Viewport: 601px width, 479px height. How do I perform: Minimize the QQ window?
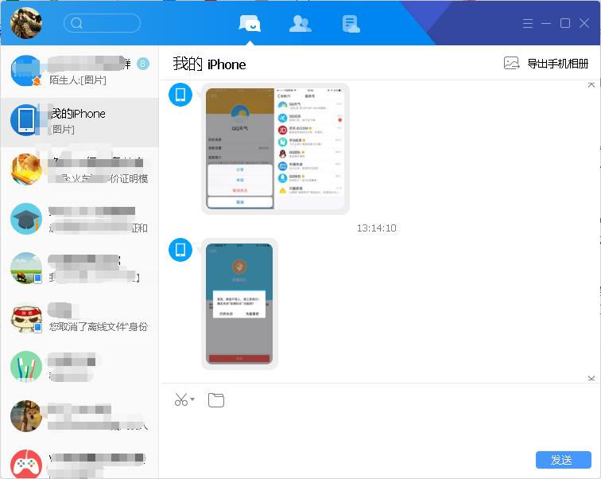546,23
